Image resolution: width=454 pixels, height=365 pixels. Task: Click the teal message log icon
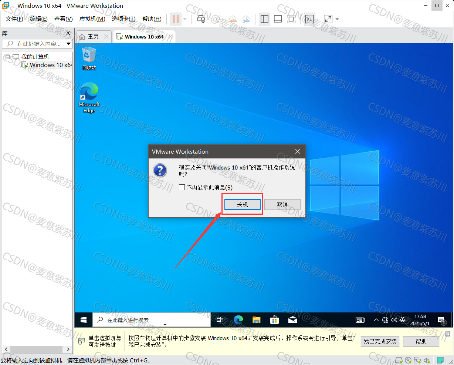click(x=440, y=360)
